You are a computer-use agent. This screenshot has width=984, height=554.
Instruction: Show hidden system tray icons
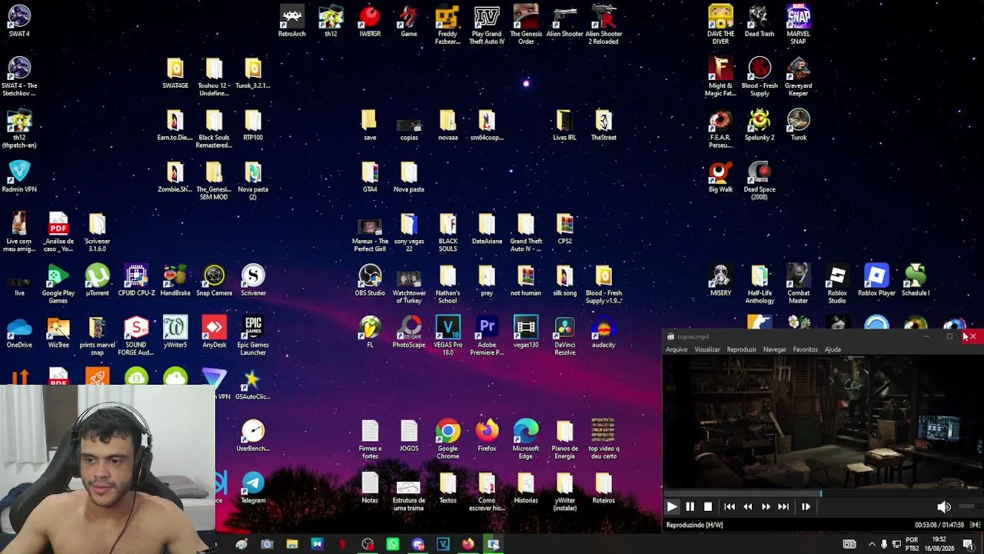(872, 545)
